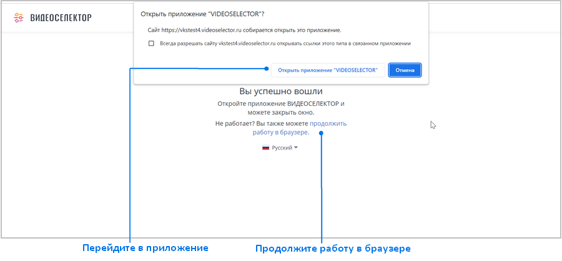Follow 'продолжить работу в браузере' link
The width and height of the screenshot is (562, 261).
click(x=299, y=128)
